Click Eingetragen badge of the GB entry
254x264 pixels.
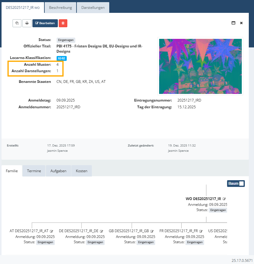146,242
